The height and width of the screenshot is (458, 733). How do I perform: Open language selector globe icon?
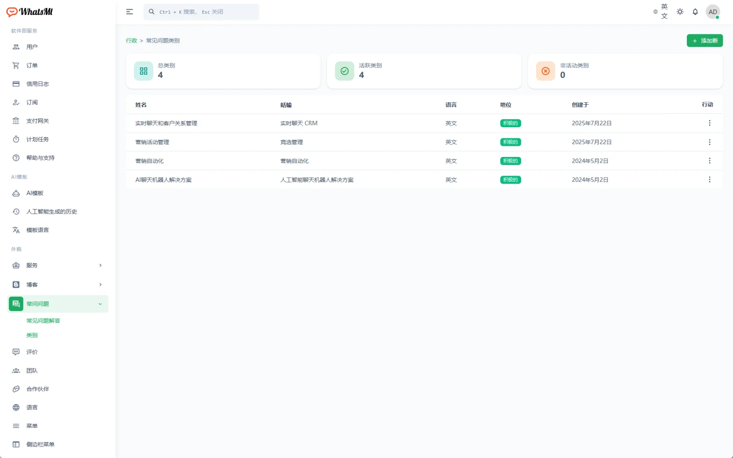pyautogui.click(x=655, y=12)
